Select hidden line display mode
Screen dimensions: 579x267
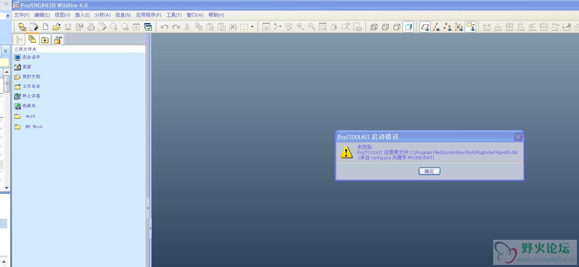(385, 27)
